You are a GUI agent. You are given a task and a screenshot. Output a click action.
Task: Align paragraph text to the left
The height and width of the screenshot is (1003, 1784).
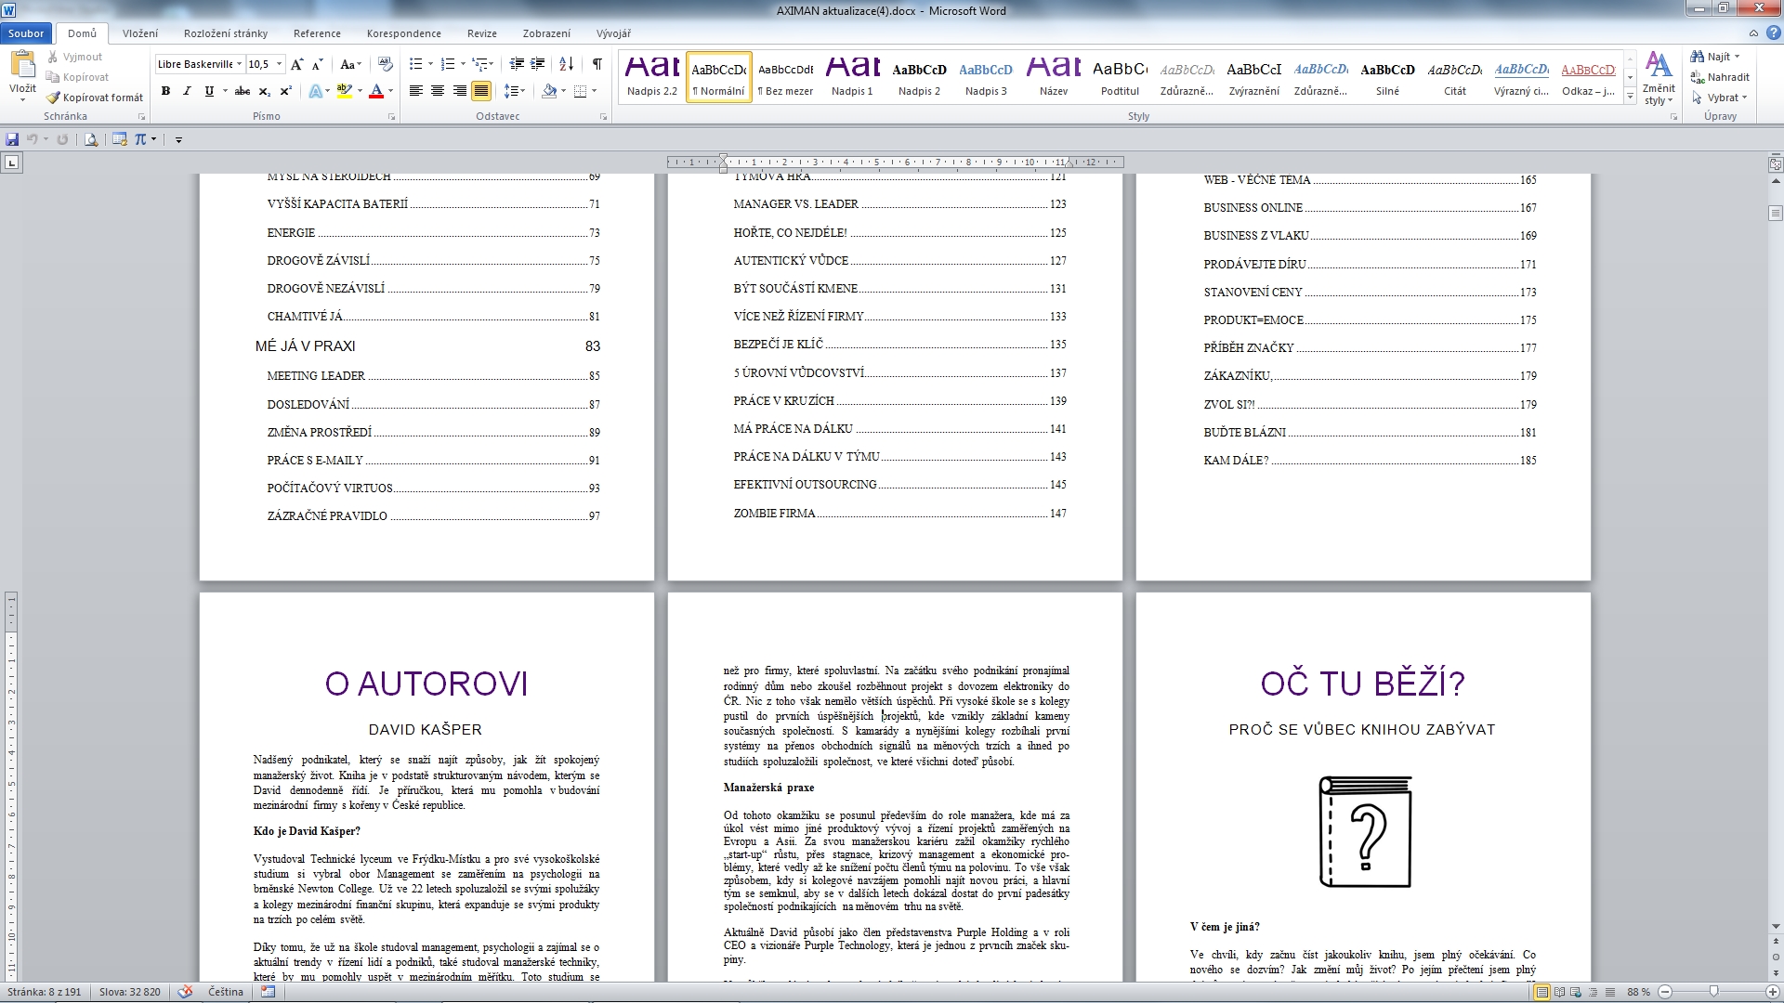click(416, 91)
